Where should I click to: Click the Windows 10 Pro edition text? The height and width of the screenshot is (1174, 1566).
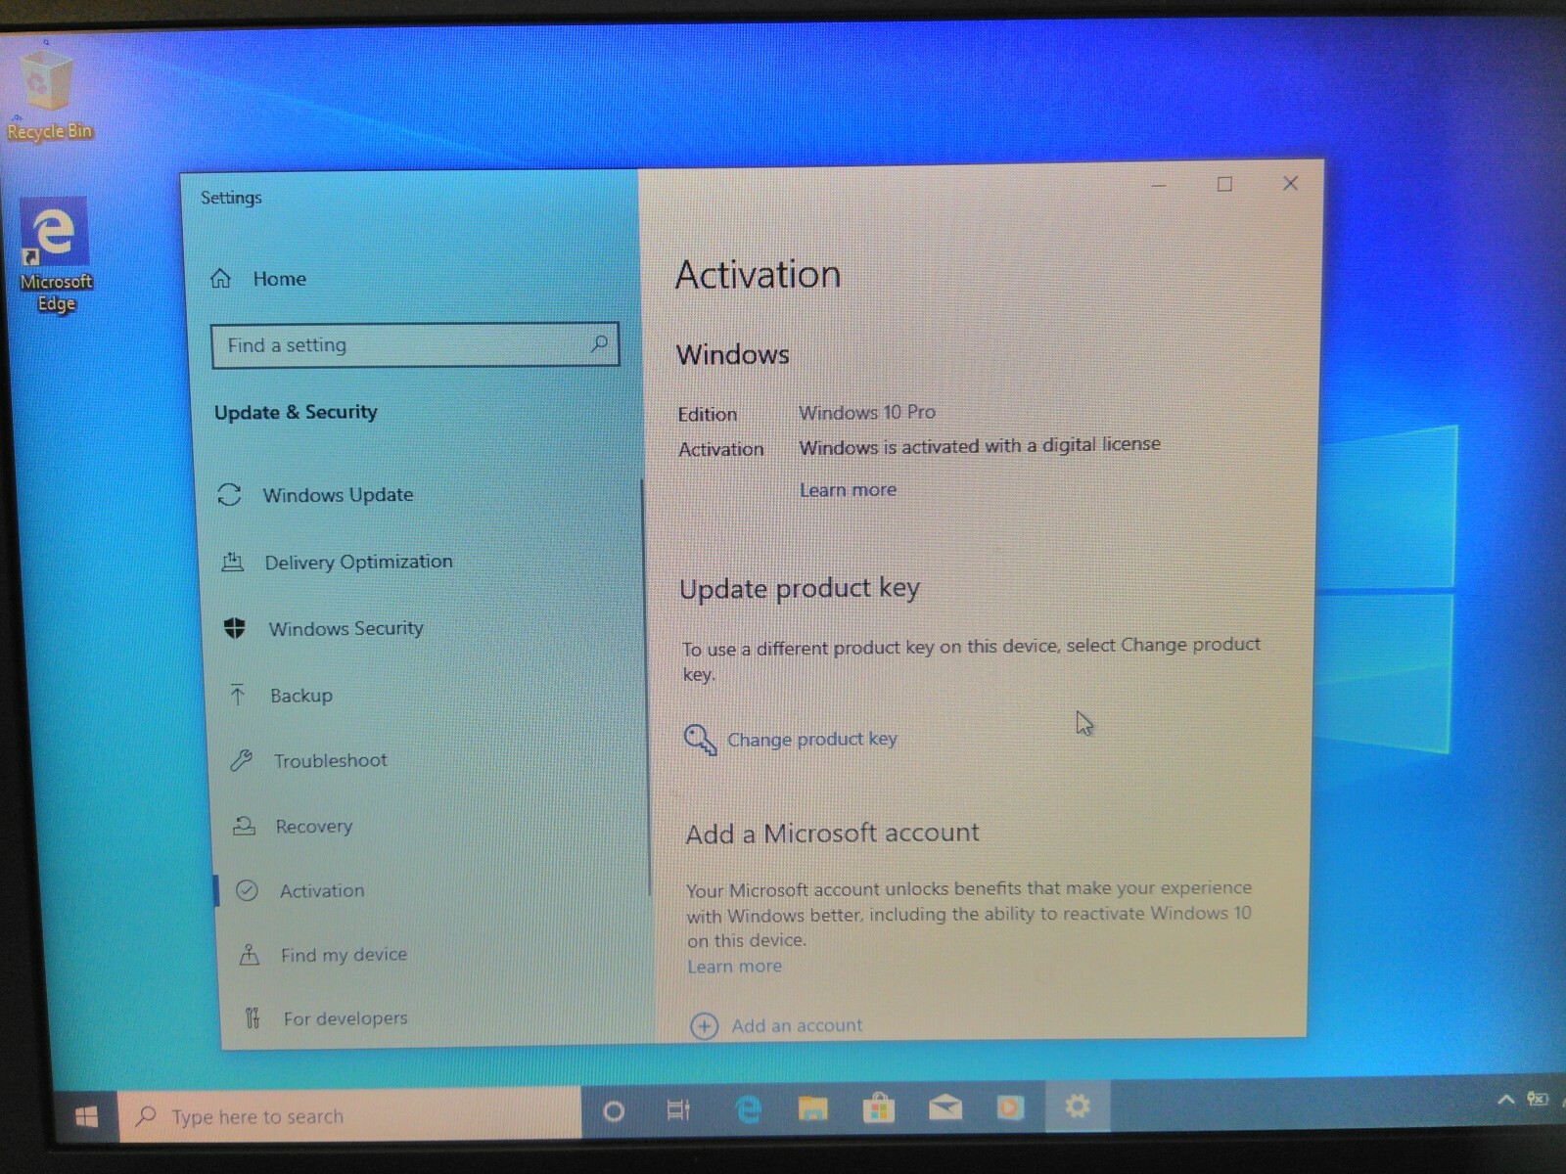click(x=867, y=412)
